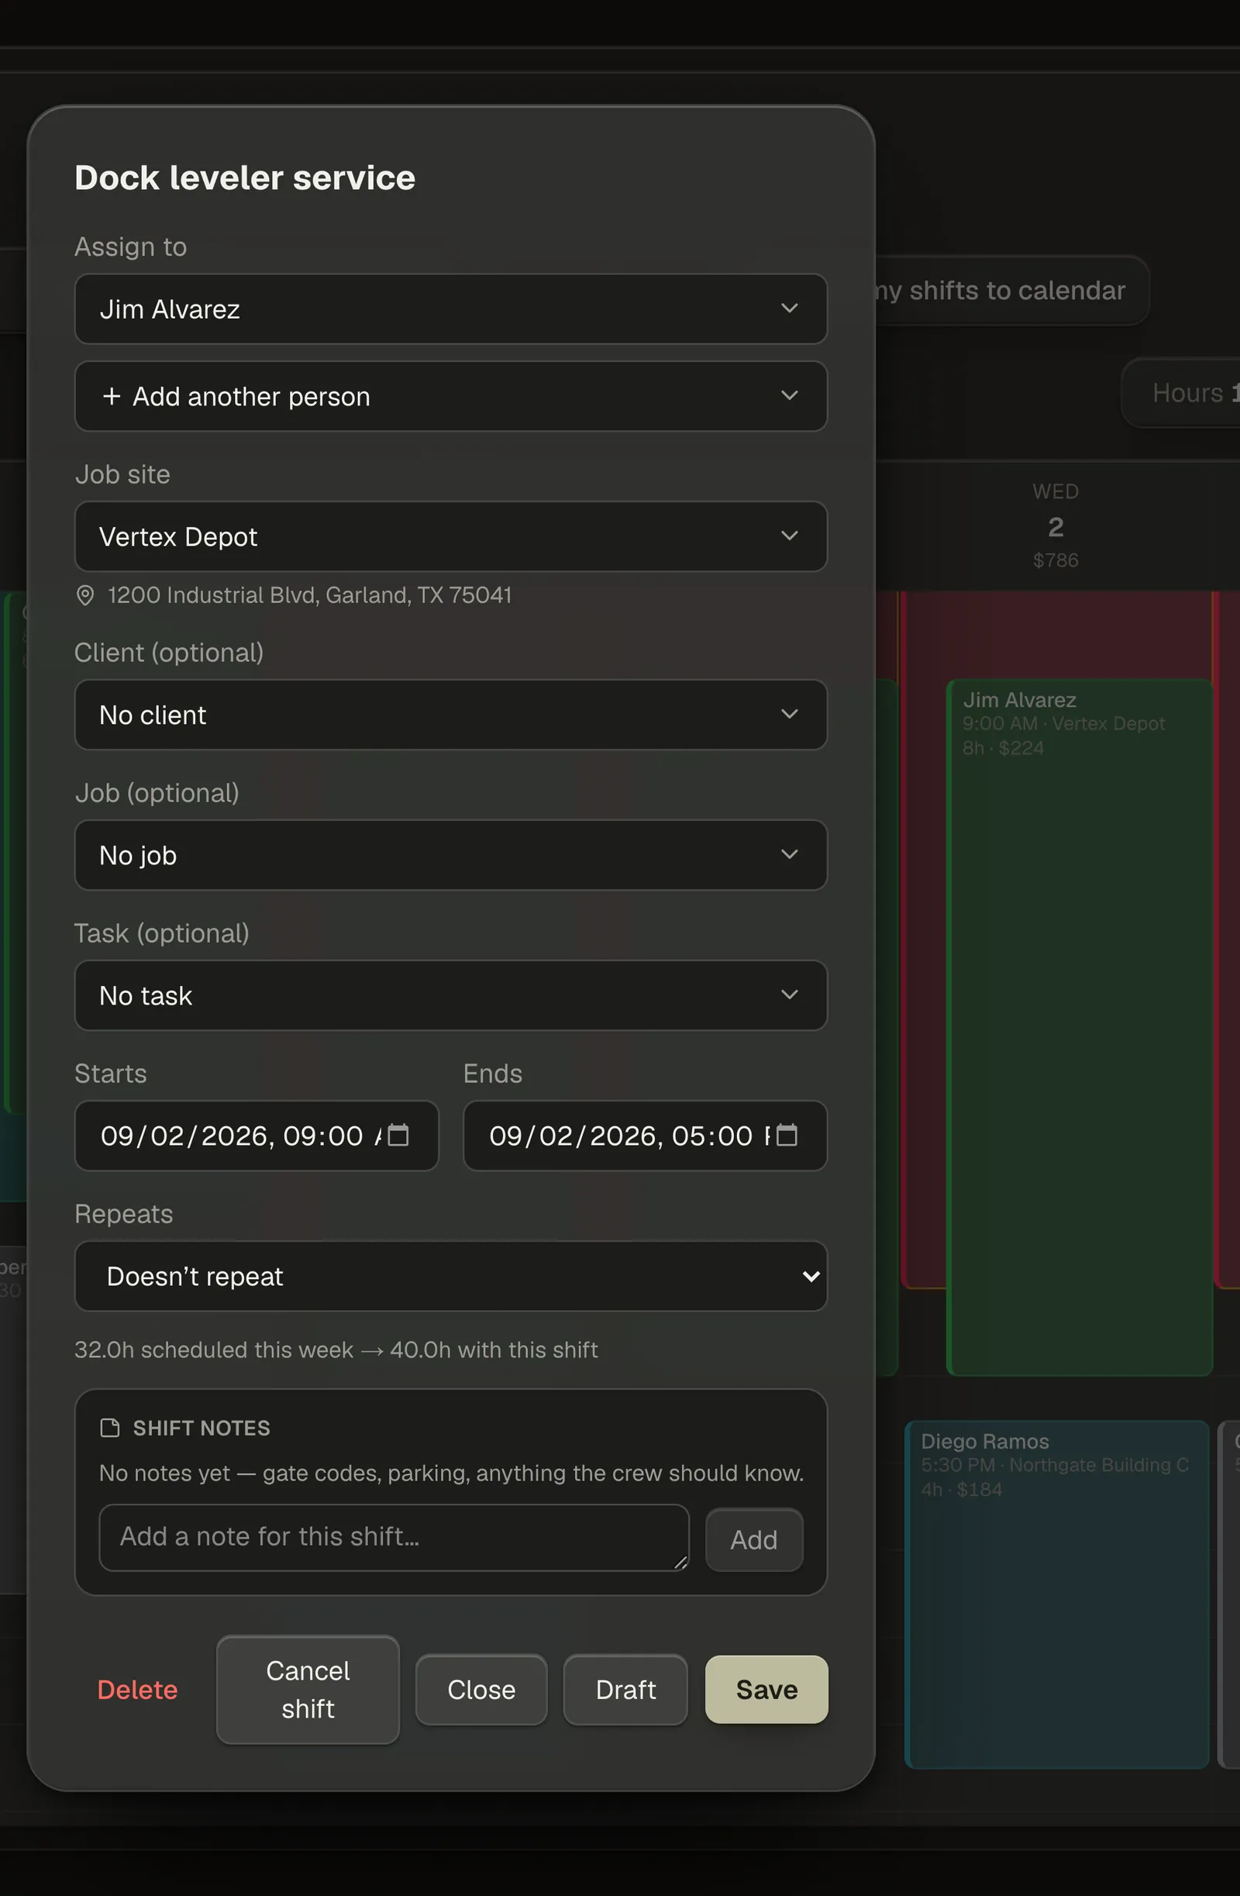This screenshot has width=1240, height=1896.
Task: Click the shifts to calendar button behind the dialog
Action: click(x=1011, y=290)
